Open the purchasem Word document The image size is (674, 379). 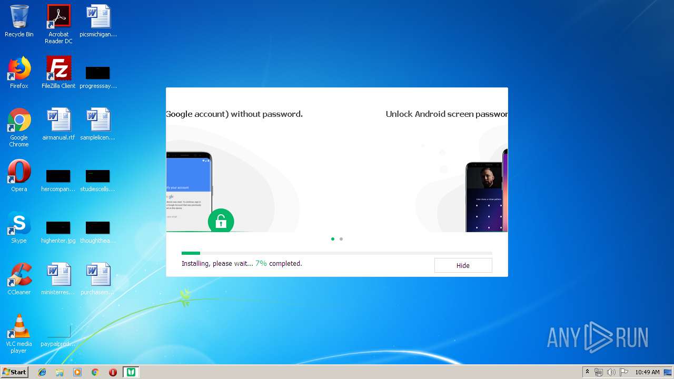point(98,279)
